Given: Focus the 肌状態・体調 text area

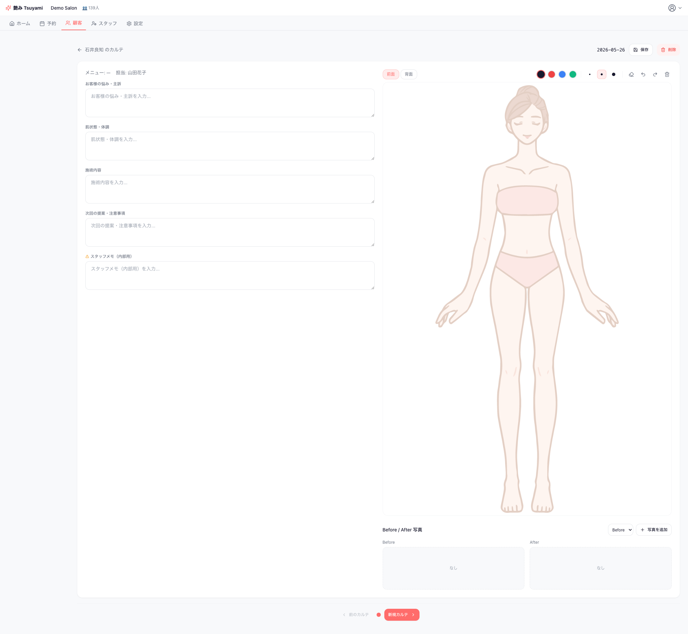Looking at the screenshot, I should (230, 146).
